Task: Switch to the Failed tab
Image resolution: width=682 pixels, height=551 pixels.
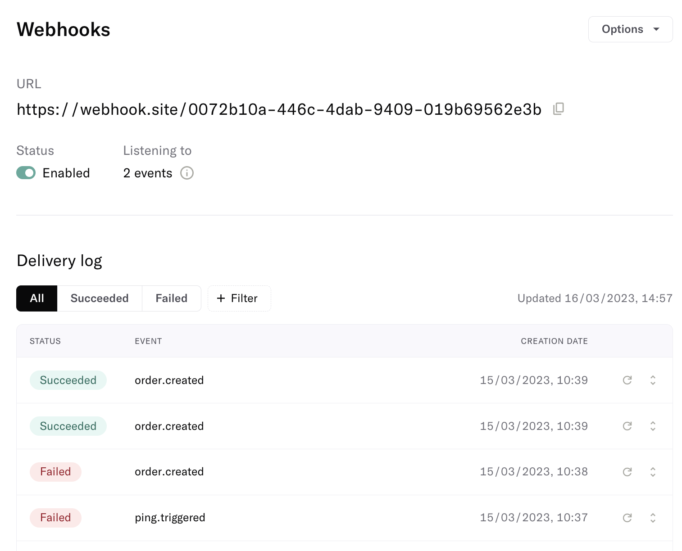Action: pyautogui.click(x=172, y=298)
